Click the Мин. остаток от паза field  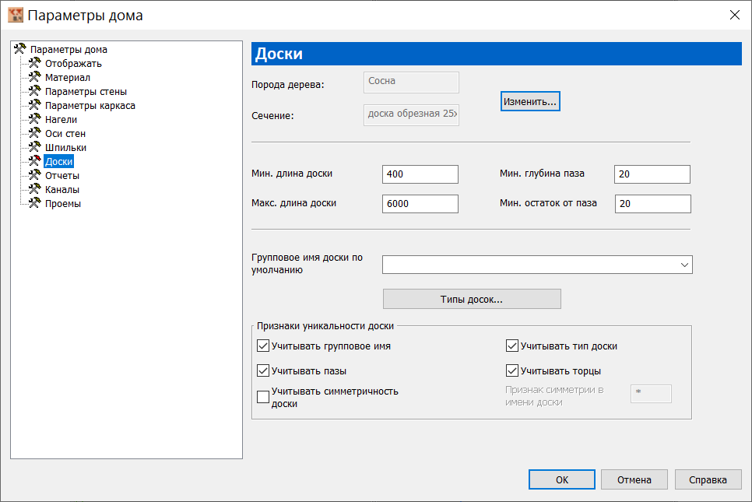coord(652,204)
